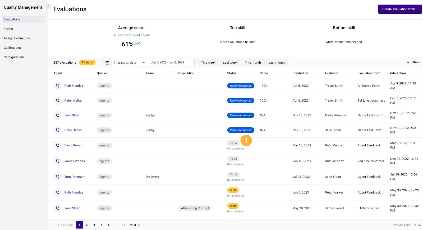423x230 pixels.
Task: Go to the Next page of results
Action: click(x=135, y=225)
